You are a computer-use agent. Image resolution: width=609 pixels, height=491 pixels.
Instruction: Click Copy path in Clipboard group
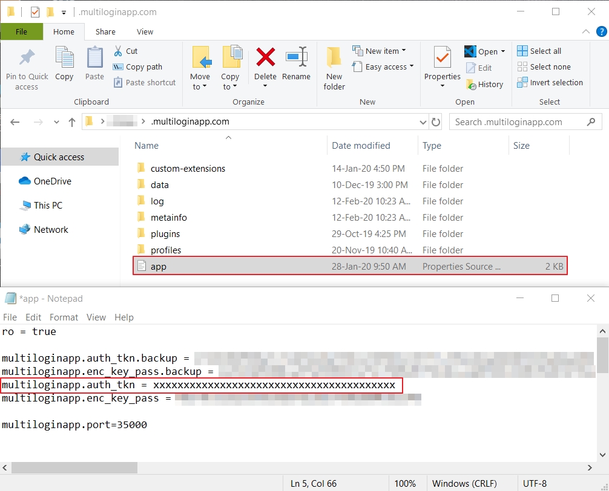137,67
